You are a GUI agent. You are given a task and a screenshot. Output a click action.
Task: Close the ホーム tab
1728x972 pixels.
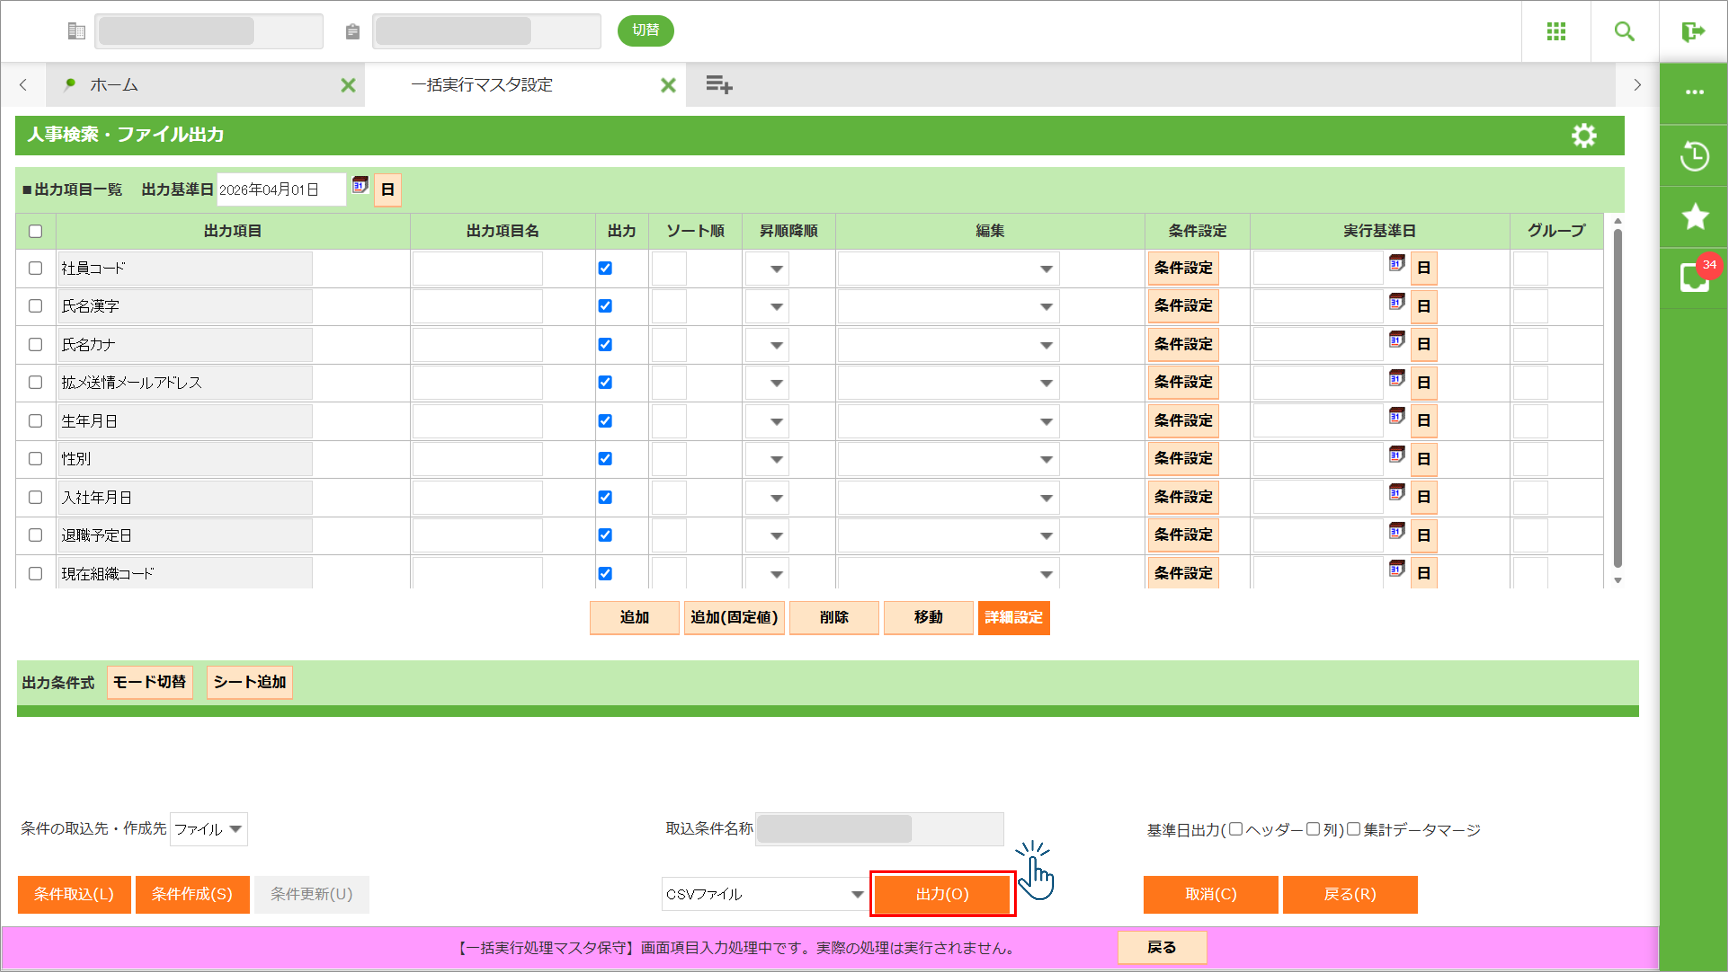tap(348, 85)
